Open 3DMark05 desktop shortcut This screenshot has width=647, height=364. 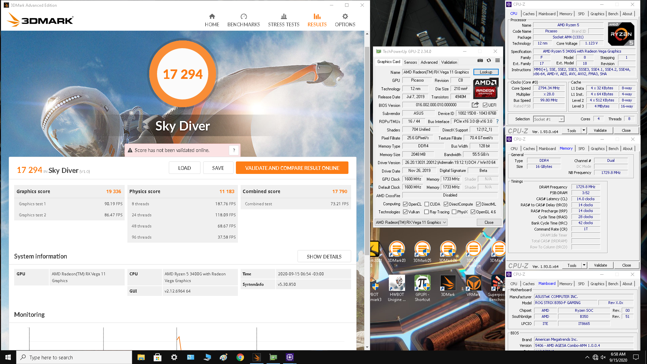click(x=422, y=252)
